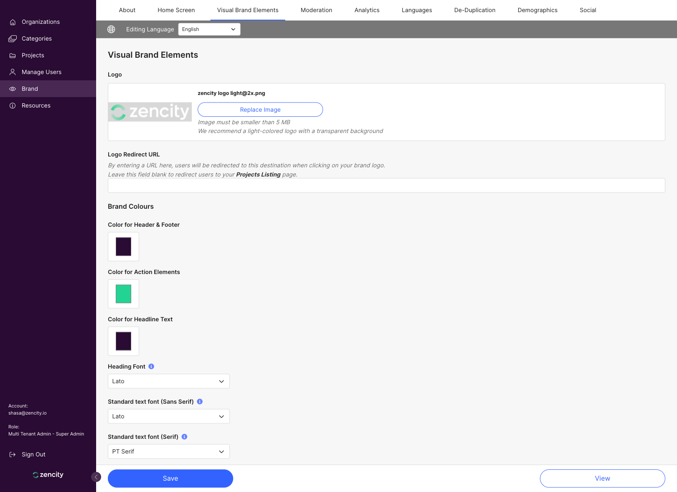677x492 pixels.
Task: Open the Moderation tab
Action: (x=316, y=10)
